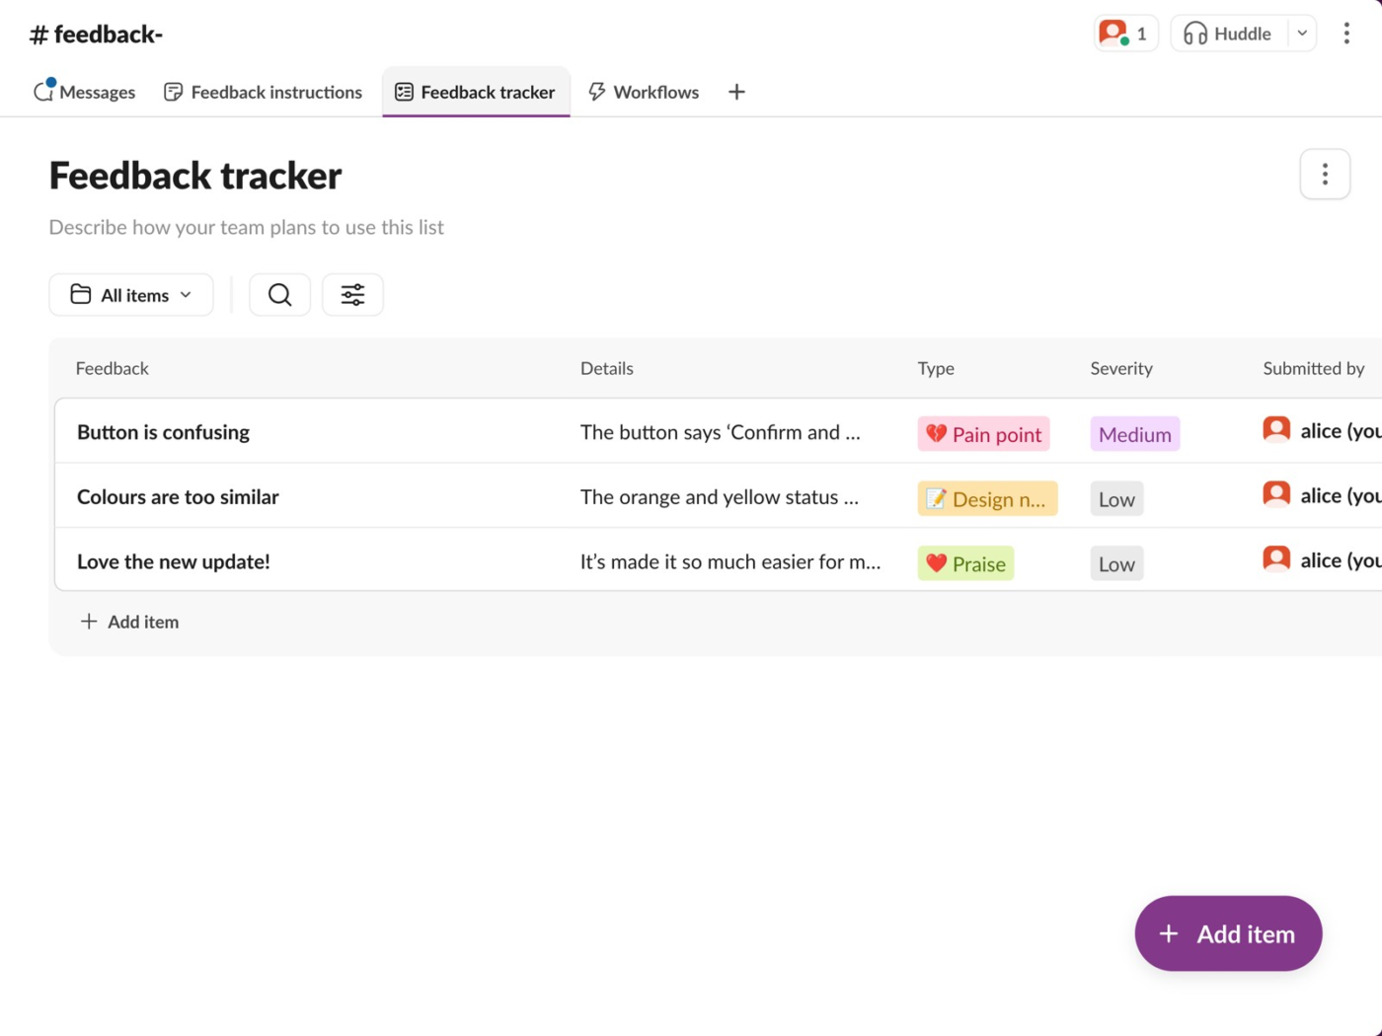Click alice submitter in Button is confusing row
Viewport: 1382px width, 1036px height.
pyautogui.click(x=1323, y=430)
